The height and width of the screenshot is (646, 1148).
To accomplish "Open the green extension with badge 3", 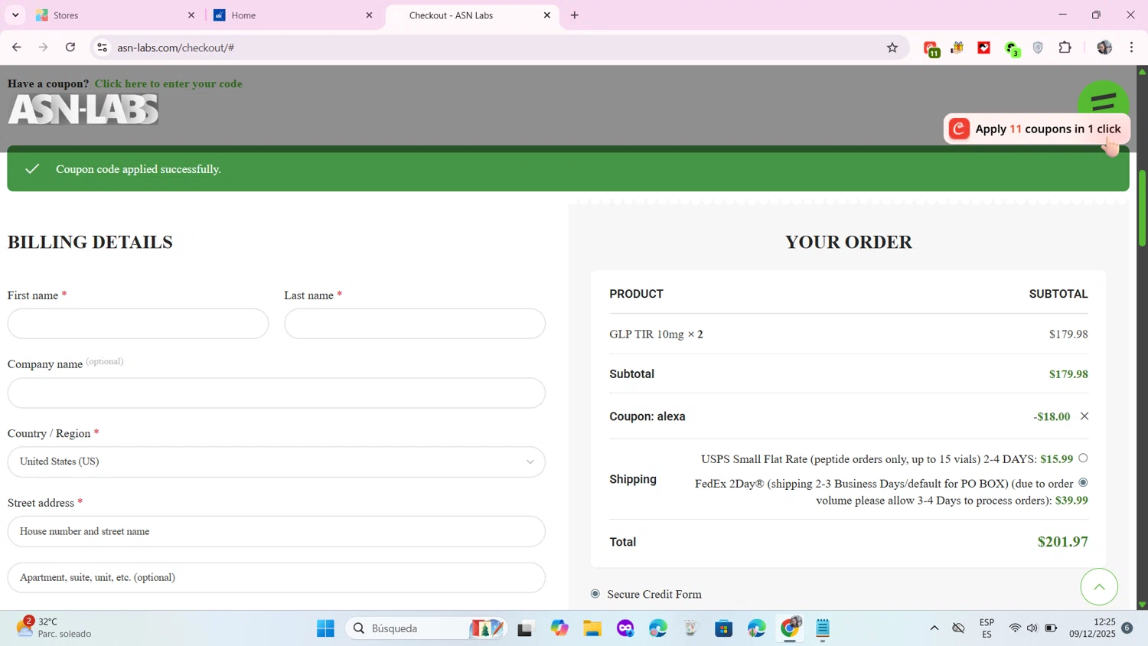I will click(1012, 48).
